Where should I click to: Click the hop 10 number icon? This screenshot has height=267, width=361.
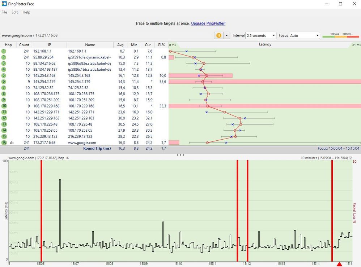tap(4, 106)
